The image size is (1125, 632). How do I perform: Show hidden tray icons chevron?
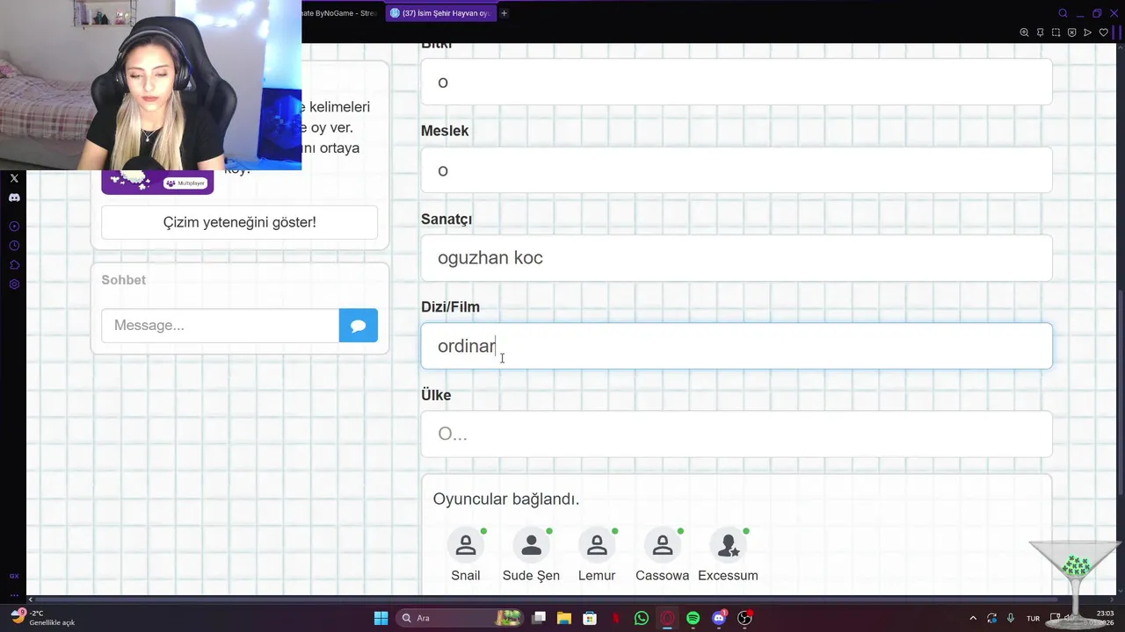(x=973, y=618)
